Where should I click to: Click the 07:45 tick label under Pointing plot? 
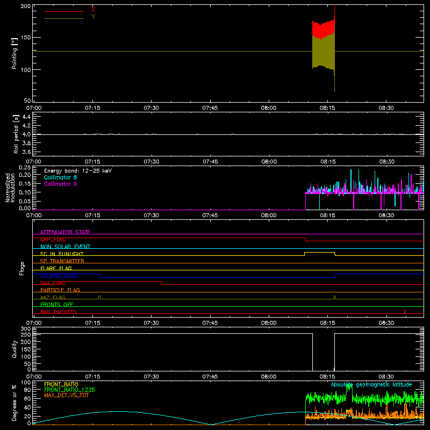pos(210,108)
